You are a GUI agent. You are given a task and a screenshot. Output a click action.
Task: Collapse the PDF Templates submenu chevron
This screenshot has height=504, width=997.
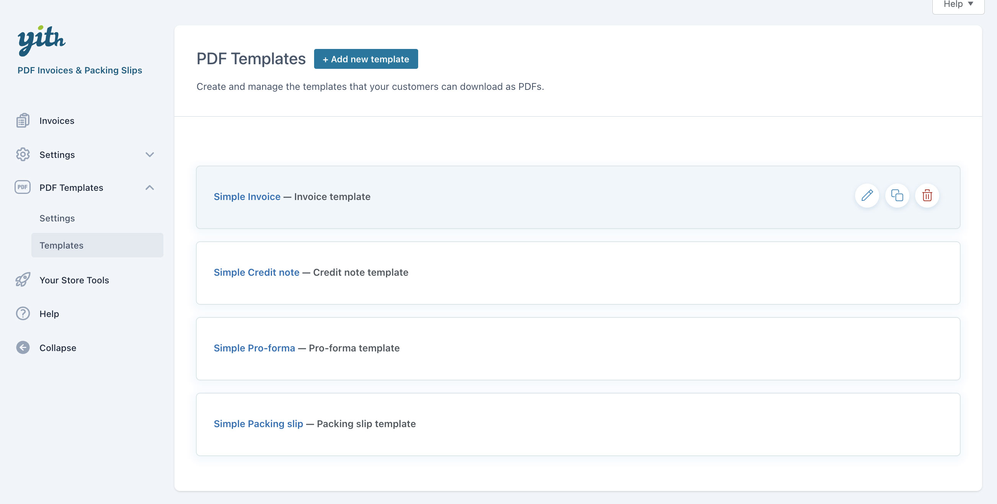pos(150,188)
